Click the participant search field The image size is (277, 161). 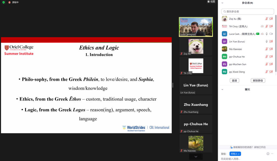pyautogui.click(x=248, y=12)
